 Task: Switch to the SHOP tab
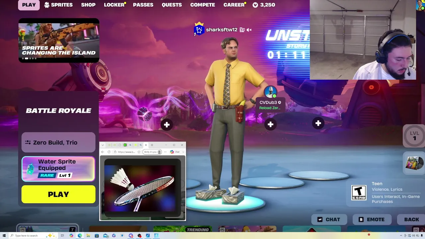pos(88,5)
